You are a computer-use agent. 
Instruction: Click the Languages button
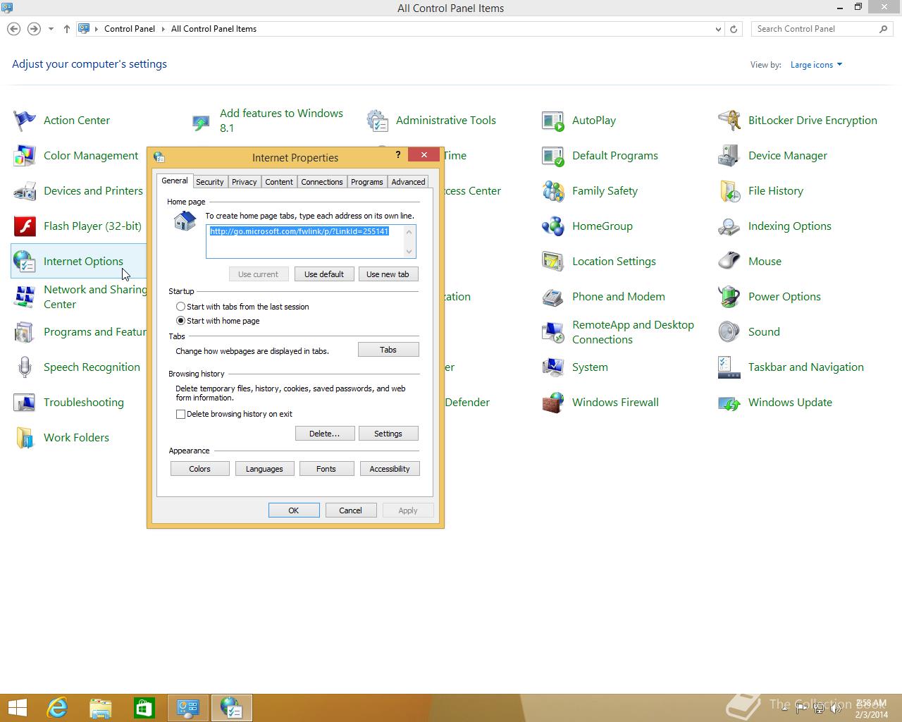pos(264,469)
